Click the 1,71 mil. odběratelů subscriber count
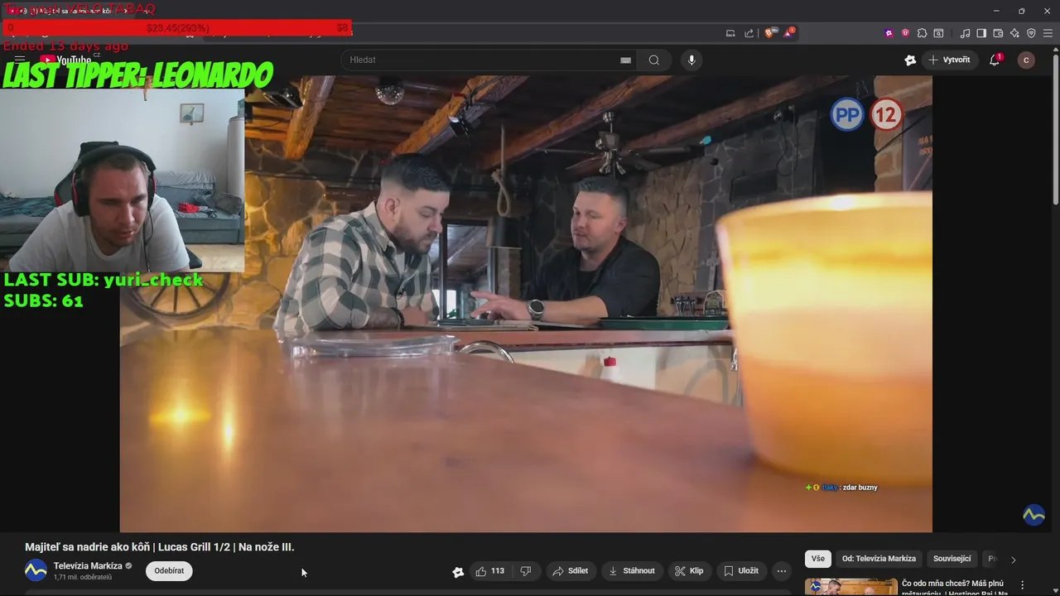 point(83,577)
